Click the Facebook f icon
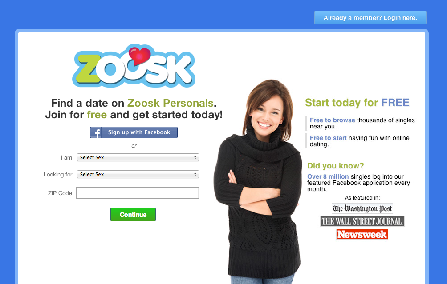The width and height of the screenshot is (447, 284). (97, 132)
